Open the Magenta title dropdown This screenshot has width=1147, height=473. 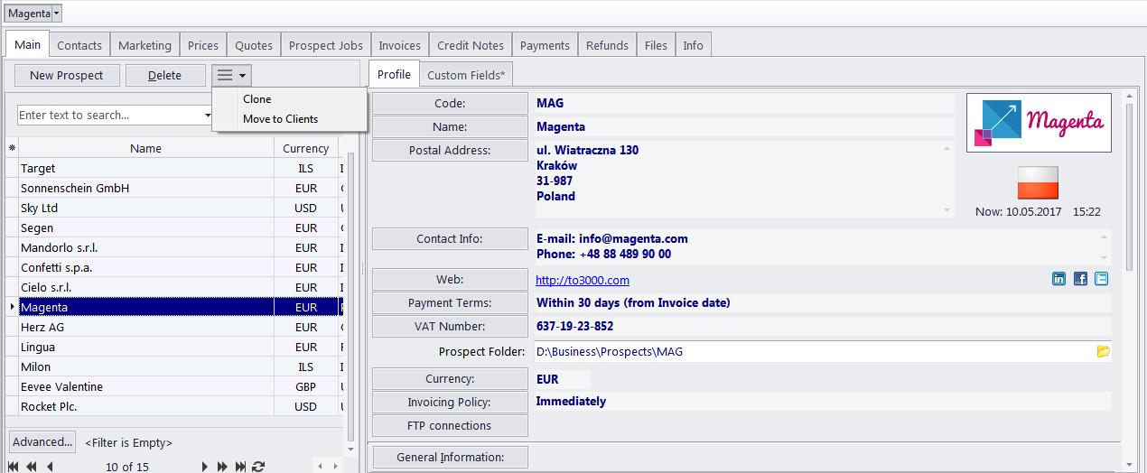click(x=57, y=14)
